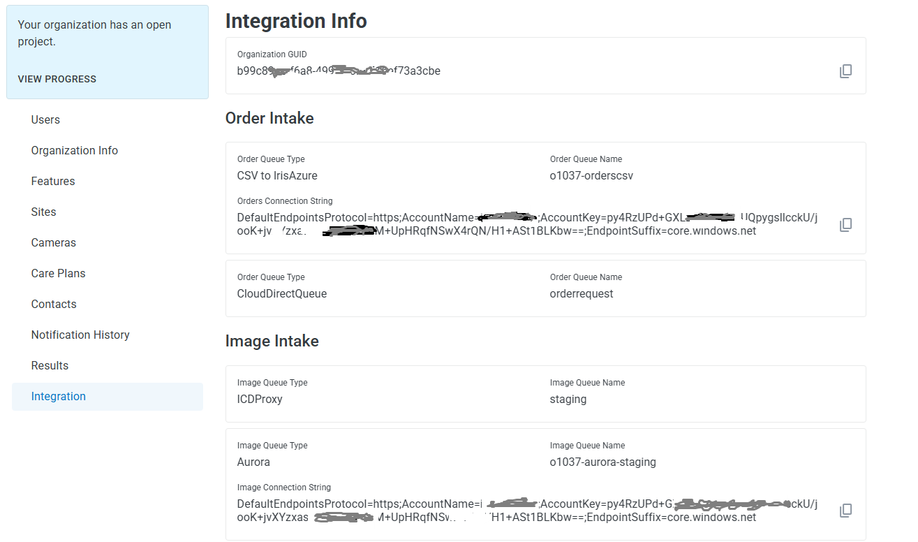
Task: Copy the Image Connection String
Action: (845, 511)
